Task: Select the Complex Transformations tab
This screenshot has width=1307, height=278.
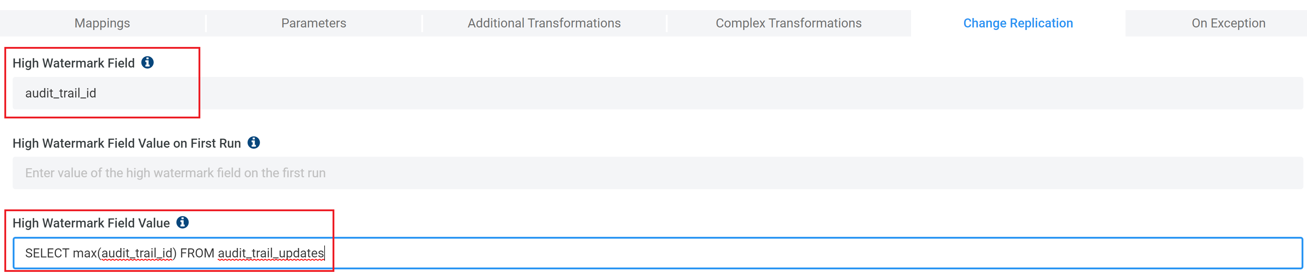Action: point(789,23)
